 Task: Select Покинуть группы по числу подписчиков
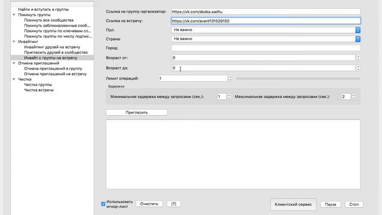click(x=58, y=36)
